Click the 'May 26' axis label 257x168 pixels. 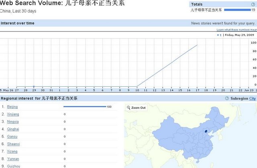[8, 90]
